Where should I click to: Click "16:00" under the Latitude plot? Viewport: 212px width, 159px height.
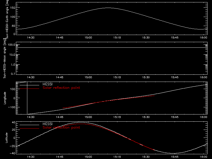(203, 157)
